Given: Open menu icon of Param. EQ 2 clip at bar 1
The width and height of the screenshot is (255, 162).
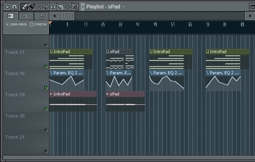Looking at the screenshot, I should click(51, 73).
